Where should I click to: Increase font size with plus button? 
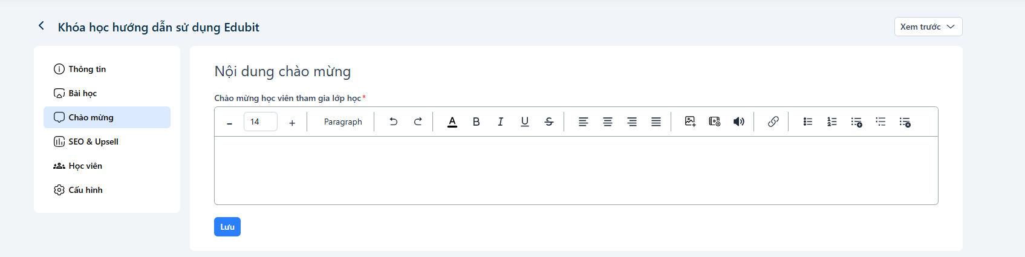[x=292, y=122]
